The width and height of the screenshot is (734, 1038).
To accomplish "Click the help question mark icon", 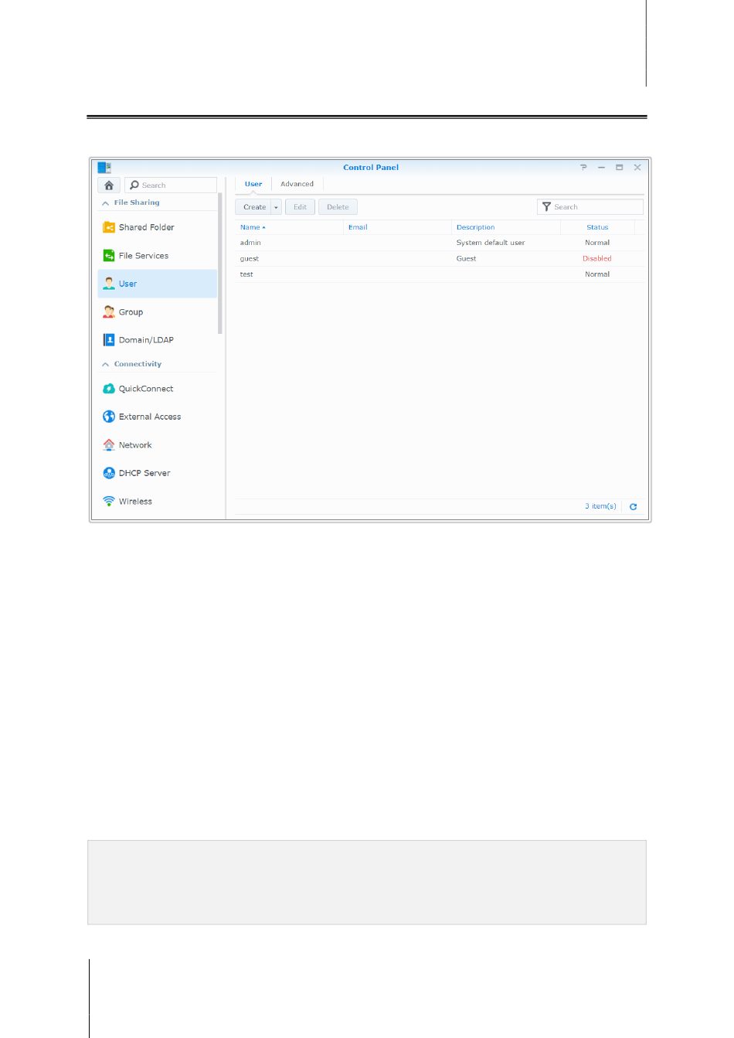I will [583, 167].
